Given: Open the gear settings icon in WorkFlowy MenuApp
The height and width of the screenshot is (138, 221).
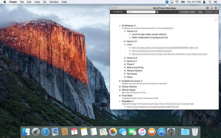Looking at the screenshot, I should click(x=216, y=8).
